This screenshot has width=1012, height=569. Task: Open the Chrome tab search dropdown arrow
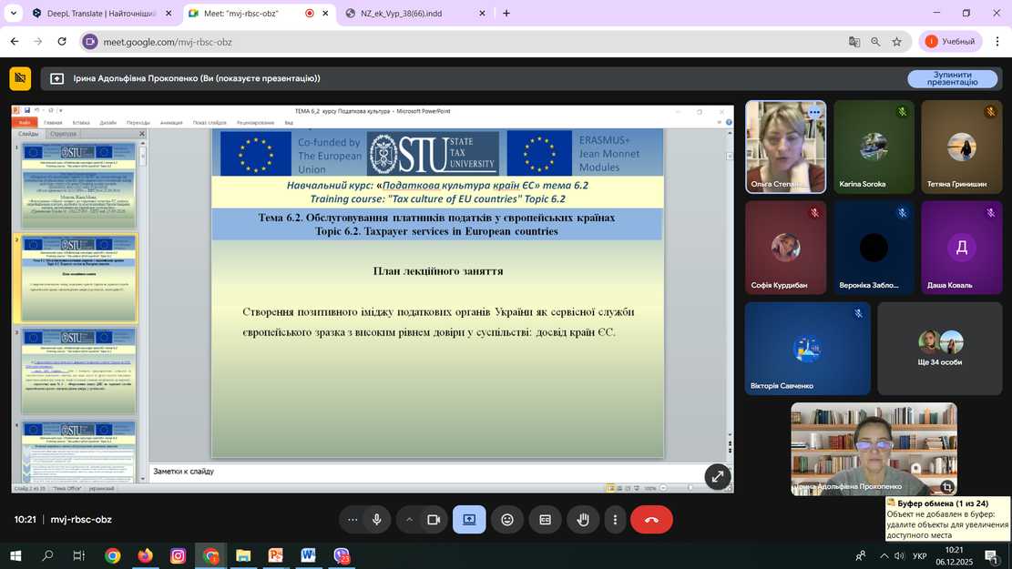[13, 13]
